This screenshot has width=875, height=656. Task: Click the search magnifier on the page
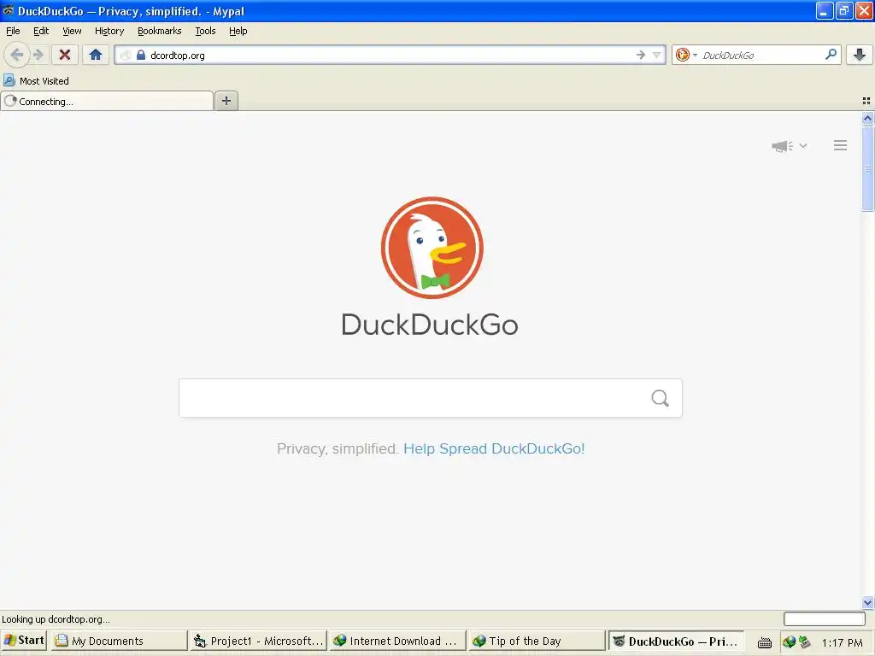point(661,398)
